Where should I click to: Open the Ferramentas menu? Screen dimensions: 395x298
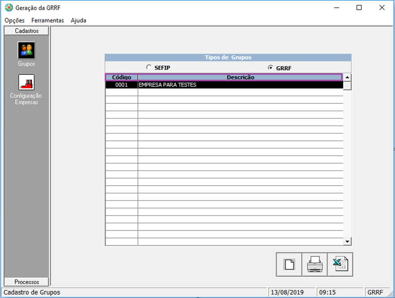[x=47, y=21]
